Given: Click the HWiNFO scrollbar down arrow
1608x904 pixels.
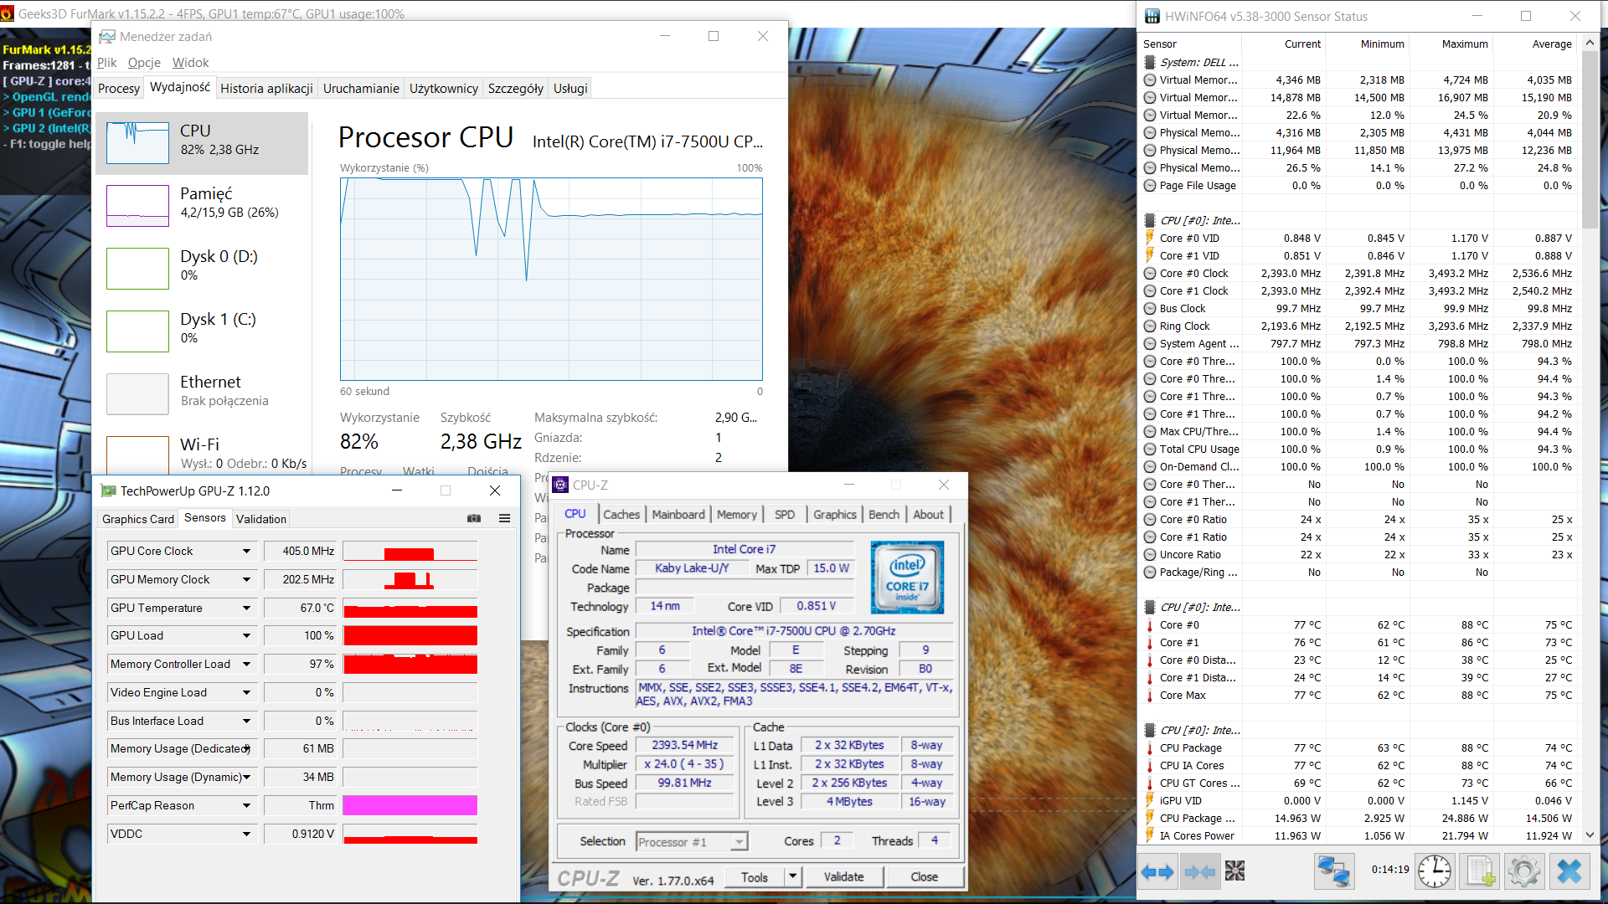Looking at the screenshot, I should coord(1590,835).
